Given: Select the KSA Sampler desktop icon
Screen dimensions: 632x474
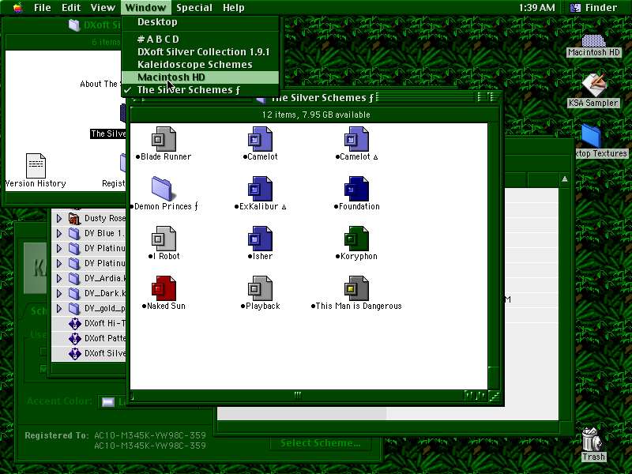Looking at the screenshot, I should [593, 85].
